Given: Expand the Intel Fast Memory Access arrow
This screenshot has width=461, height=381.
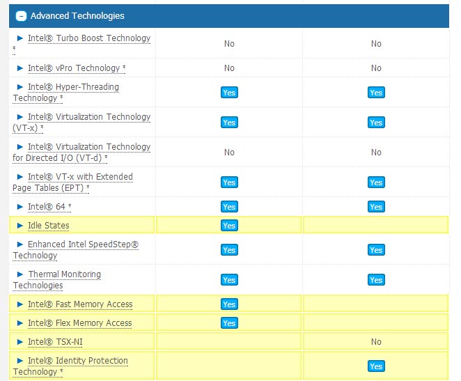Looking at the screenshot, I should click(x=19, y=304).
